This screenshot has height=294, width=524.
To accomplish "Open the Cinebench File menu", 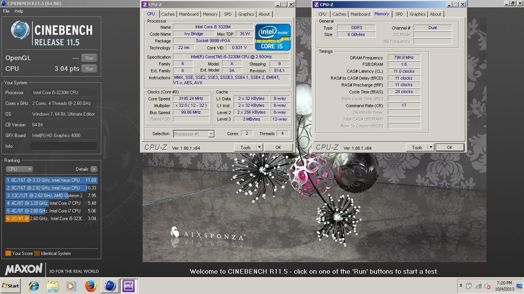I will point(6,11).
